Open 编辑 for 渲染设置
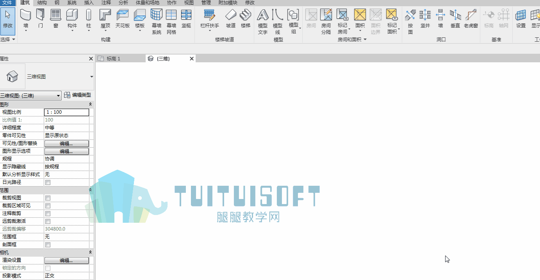Screen dimensions: 540x280 click(x=66, y=260)
